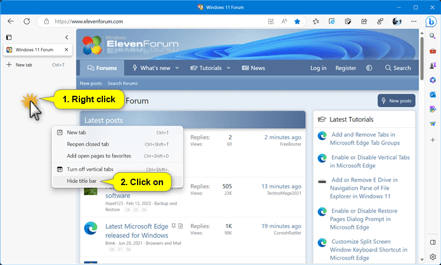The width and height of the screenshot is (441, 265).
Task: Open Shopping tools icon in Edge sidebar
Action: (433, 51)
